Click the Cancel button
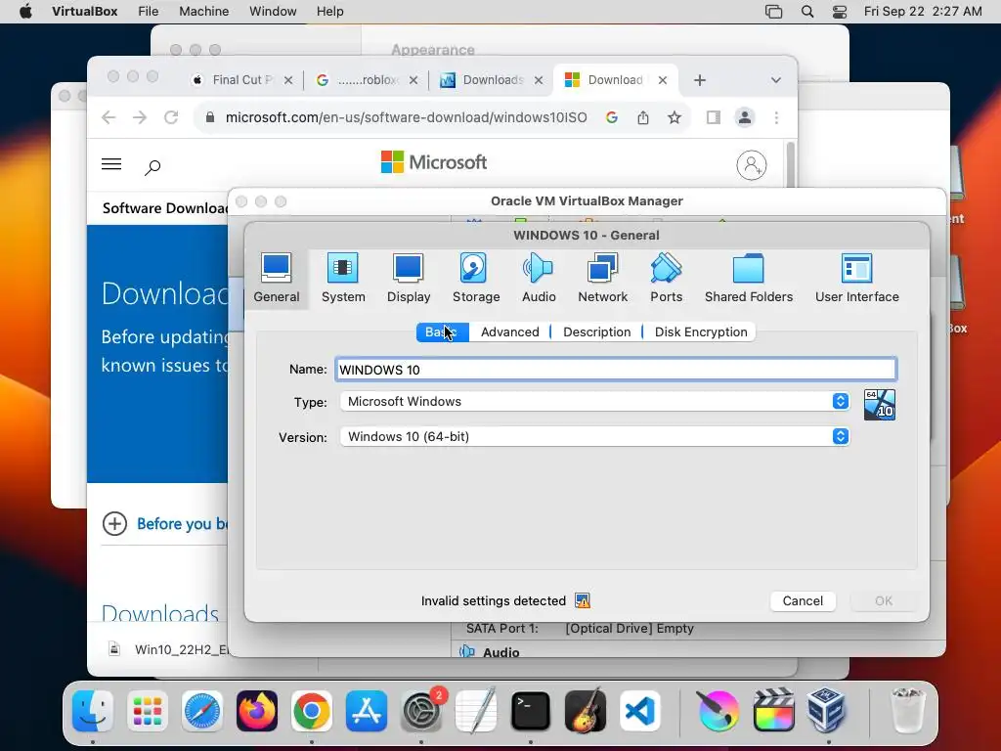Viewport: 1001px width, 751px height. pyautogui.click(x=803, y=601)
